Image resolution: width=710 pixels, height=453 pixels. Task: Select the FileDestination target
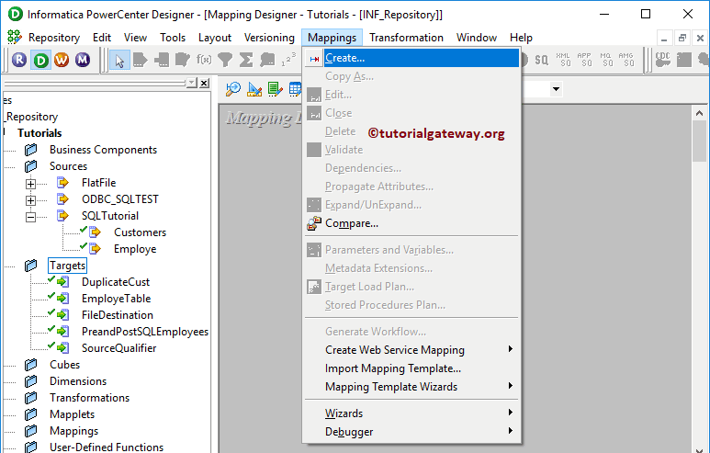coord(118,315)
